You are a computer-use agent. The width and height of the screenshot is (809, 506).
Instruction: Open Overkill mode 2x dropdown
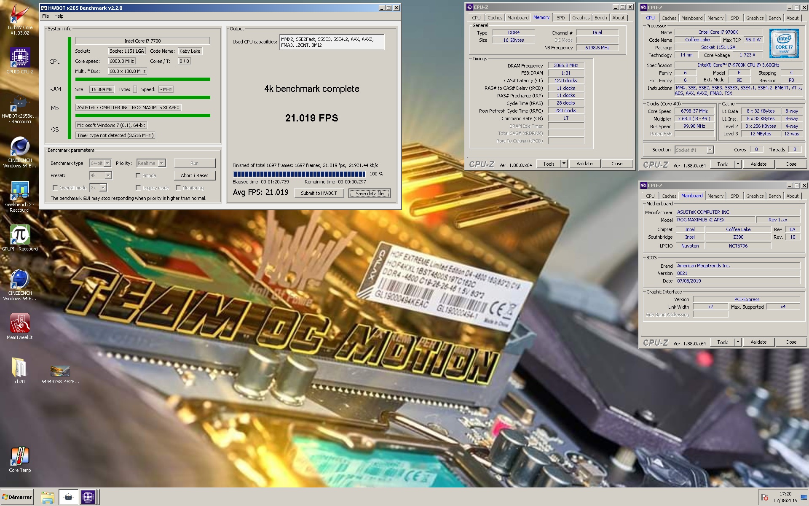(98, 188)
